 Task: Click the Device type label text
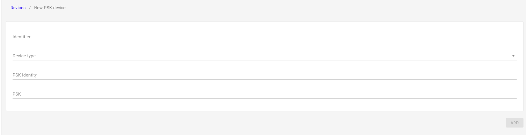[24, 56]
